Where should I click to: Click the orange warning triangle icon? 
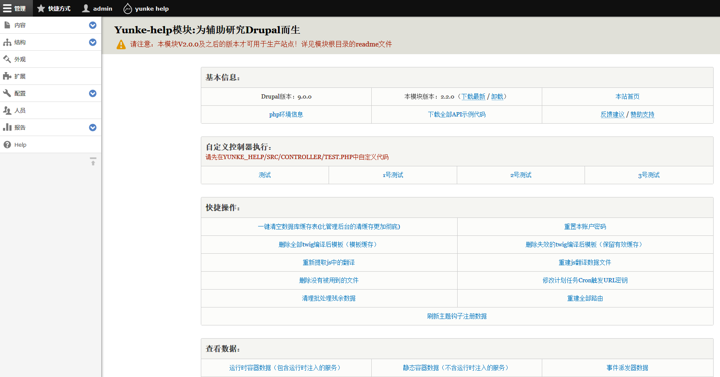tap(121, 44)
